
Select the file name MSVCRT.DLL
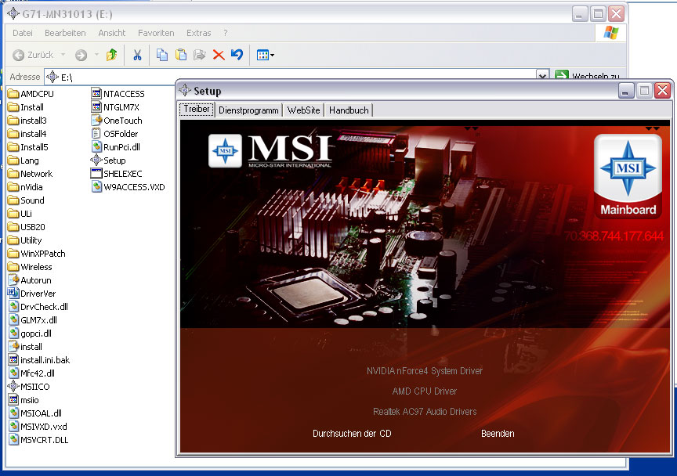[45, 440]
